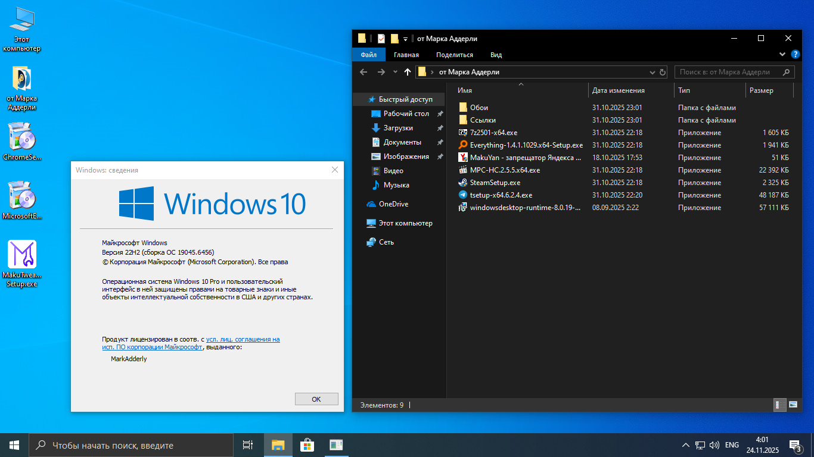814x457 pixels.
Task: Select the tsetup-x64.6.2.4.exe Telegram installer
Action: [x=501, y=195]
